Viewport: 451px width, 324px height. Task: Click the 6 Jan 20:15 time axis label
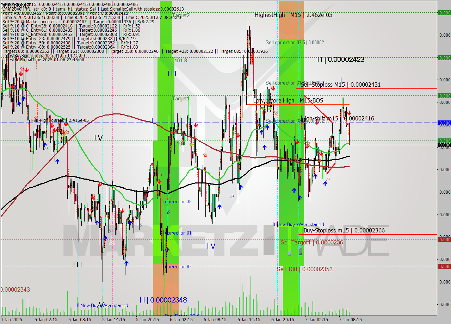[283, 320]
